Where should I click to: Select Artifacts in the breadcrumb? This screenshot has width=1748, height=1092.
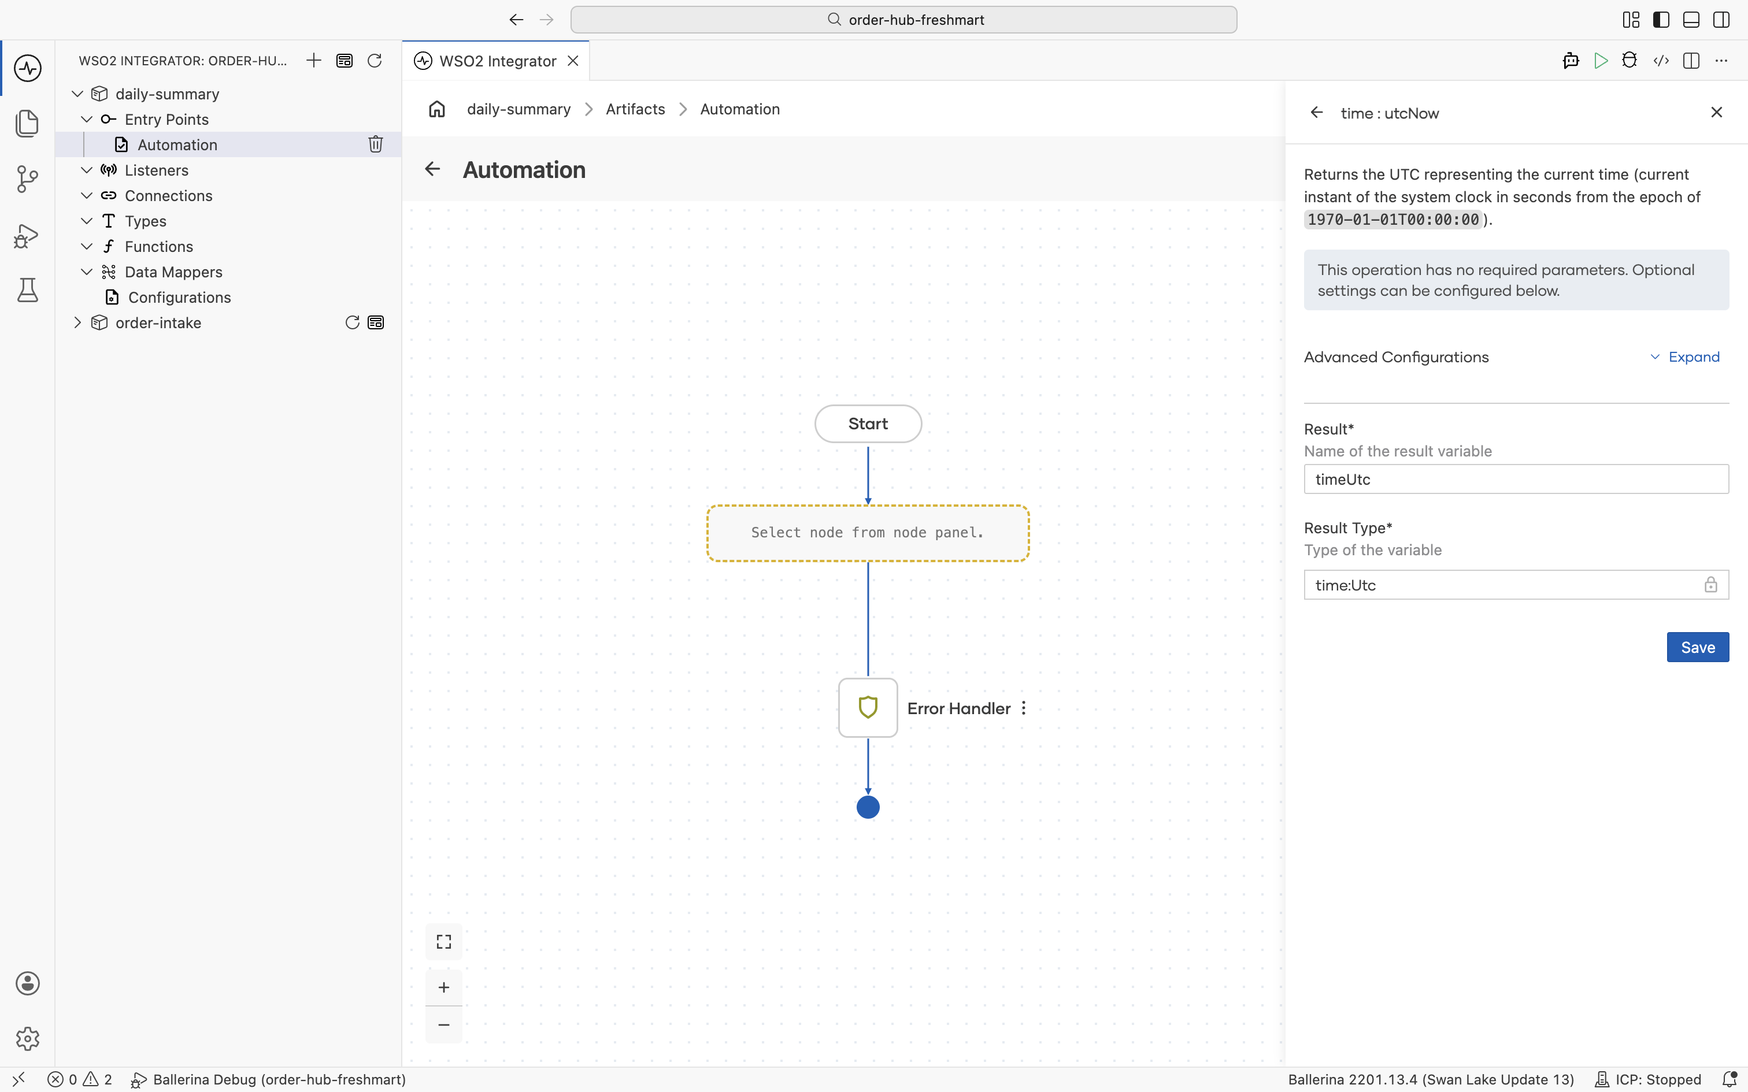coord(635,109)
